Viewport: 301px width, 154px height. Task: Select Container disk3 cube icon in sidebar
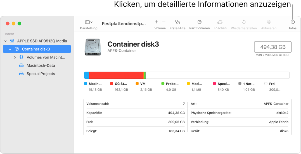click(17, 49)
